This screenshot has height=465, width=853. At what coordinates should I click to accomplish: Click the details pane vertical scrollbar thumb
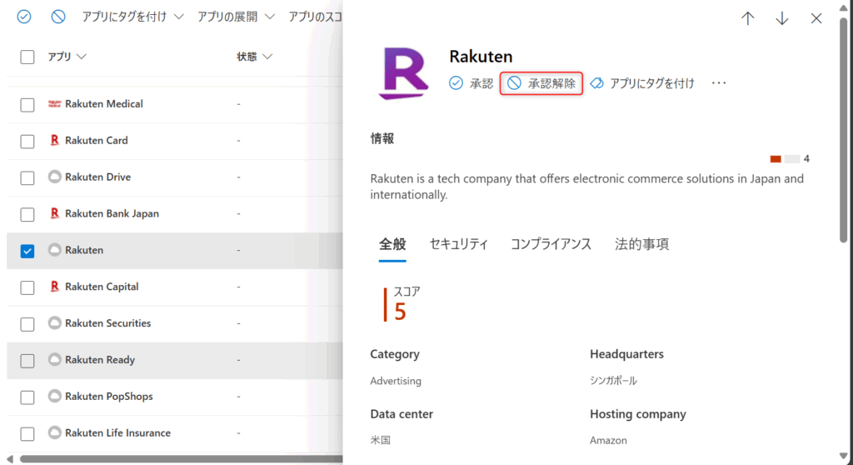tap(843, 130)
